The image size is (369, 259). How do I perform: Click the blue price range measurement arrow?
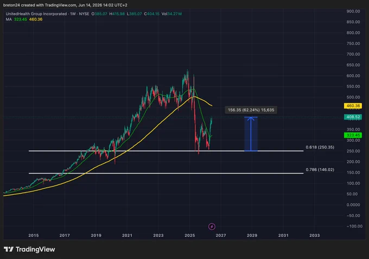pos(251,134)
